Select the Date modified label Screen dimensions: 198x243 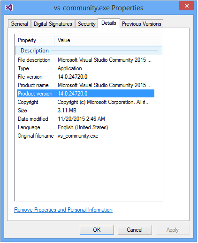33,119
